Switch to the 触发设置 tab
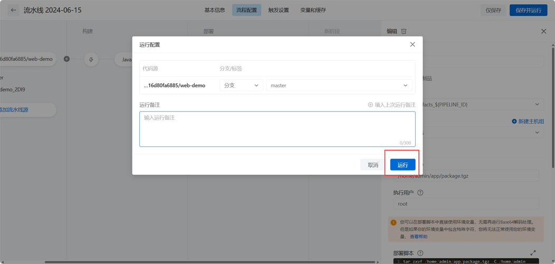This screenshot has height=264, width=555. [279, 10]
